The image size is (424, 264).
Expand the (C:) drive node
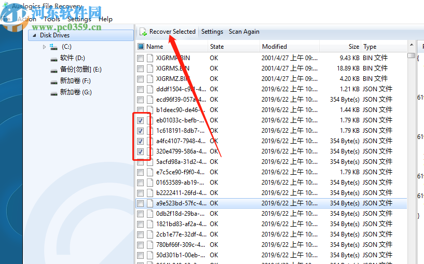[44, 47]
